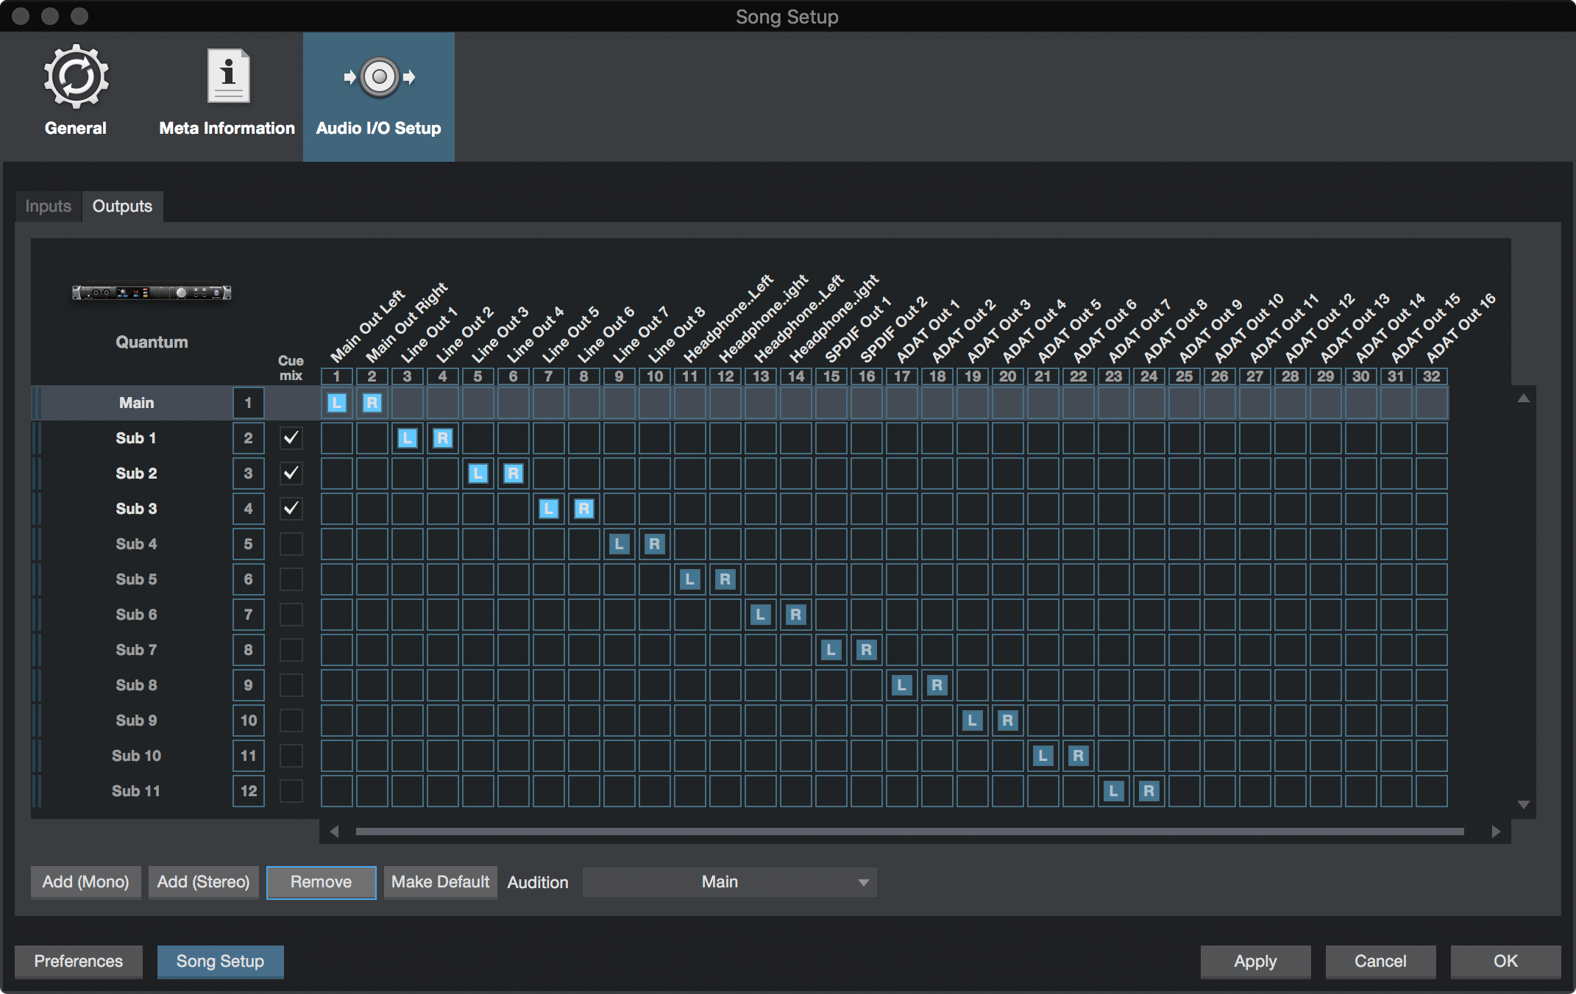Screen dimensions: 1576x994
Task: Click the scroll left arrow under matrix
Action: pyautogui.click(x=335, y=832)
